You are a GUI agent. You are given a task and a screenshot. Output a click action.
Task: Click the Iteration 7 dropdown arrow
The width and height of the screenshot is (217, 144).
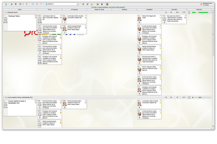tap(78, 4)
